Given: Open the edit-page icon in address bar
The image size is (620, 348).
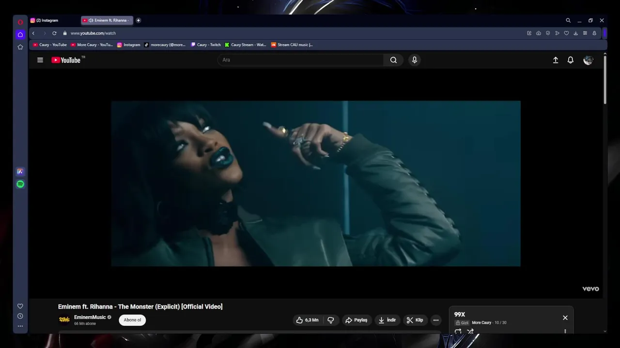Looking at the screenshot, I should click(529, 33).
